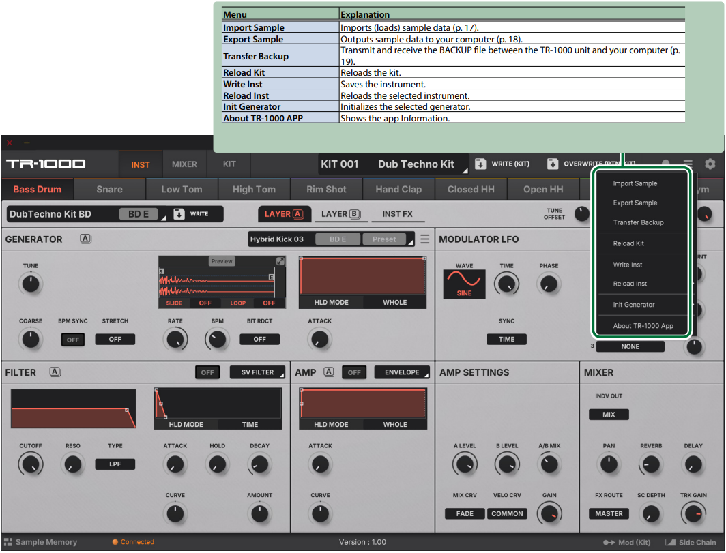Open the Sample Memory grid icon
Viewport: 726px width, 553px height.
click(8, 542)
